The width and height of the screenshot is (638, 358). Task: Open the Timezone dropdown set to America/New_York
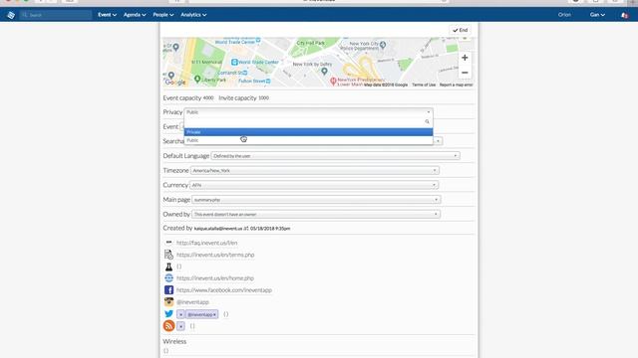315,170
